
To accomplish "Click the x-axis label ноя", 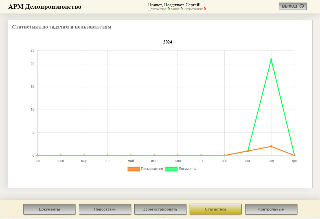I will click(x=271, y=161).
